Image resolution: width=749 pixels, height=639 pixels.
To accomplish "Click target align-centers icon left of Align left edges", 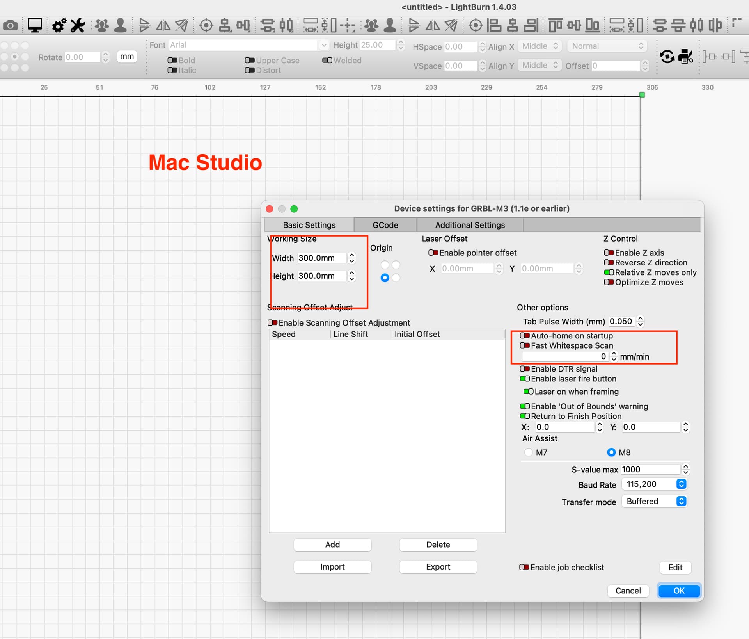I will click(476, 26).
